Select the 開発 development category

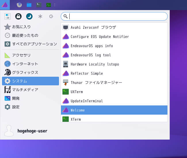tap(30, 98)
